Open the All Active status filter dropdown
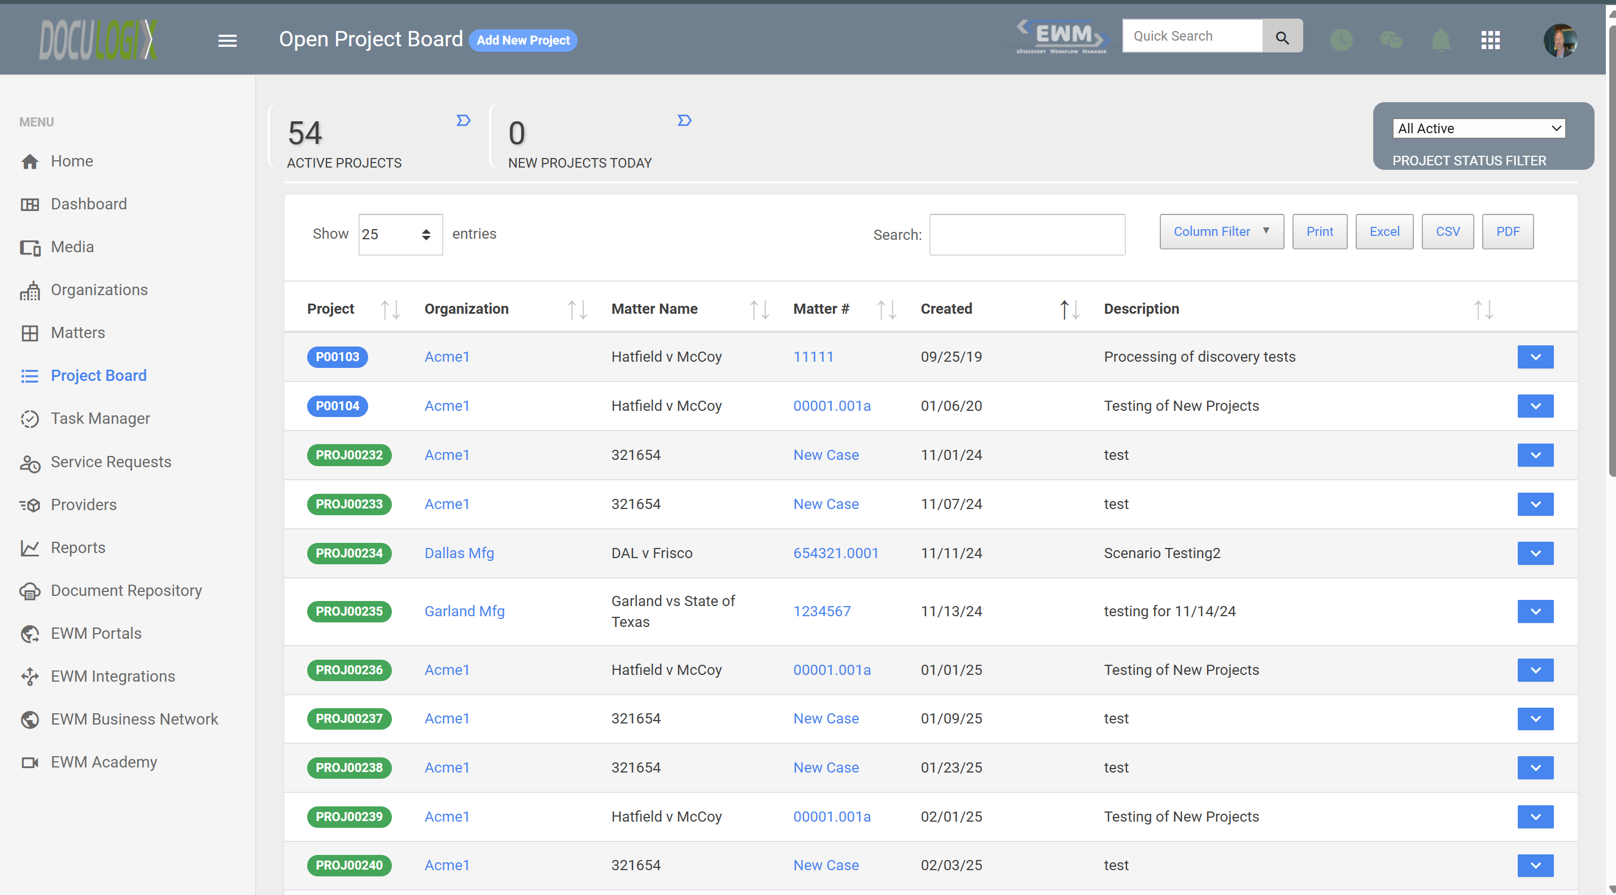 click(1479, 129)
